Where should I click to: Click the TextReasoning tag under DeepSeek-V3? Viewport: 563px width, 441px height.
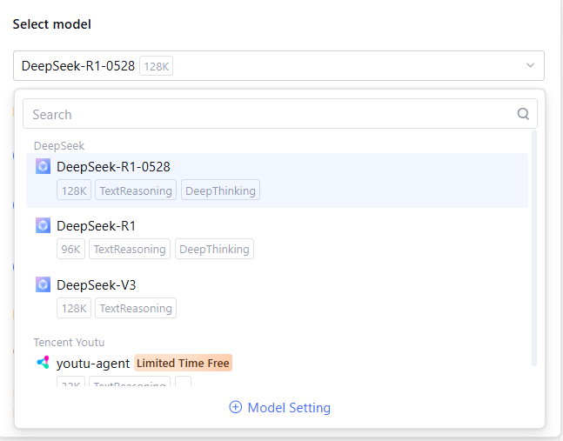[135, 308]
